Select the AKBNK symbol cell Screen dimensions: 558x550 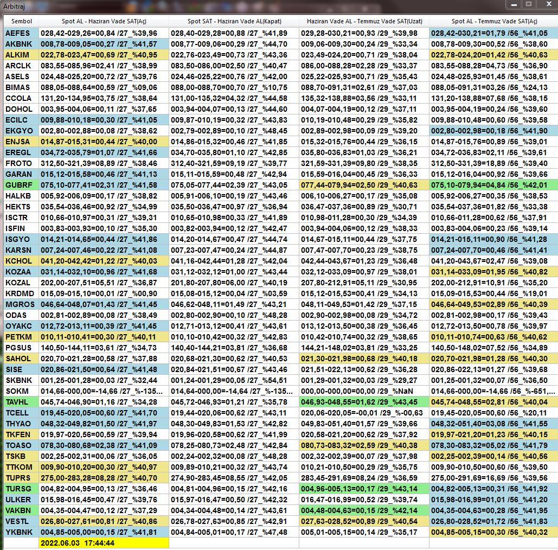pos(21,44)
